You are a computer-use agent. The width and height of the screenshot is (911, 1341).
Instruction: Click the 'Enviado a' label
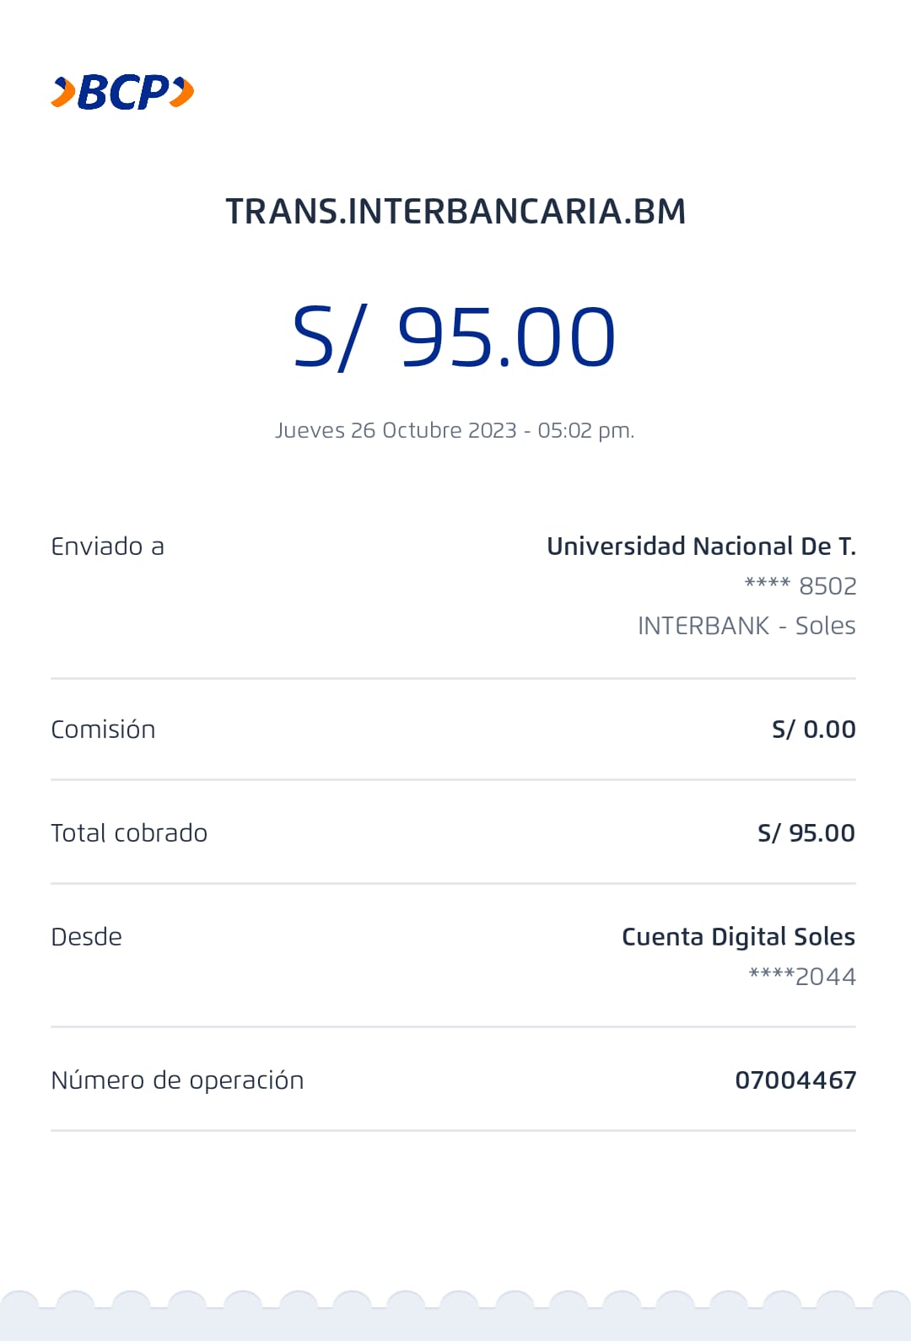107,547
